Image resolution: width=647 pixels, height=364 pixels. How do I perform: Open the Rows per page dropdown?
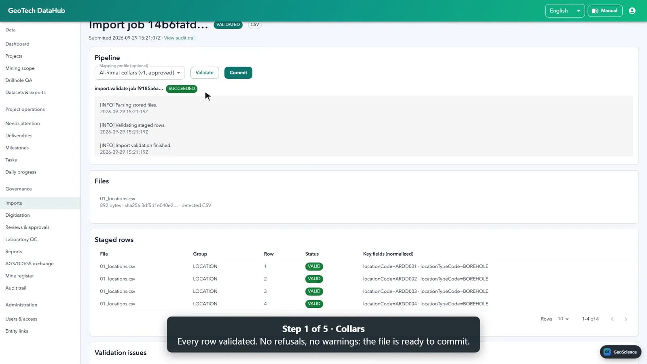tap(563, 319)
